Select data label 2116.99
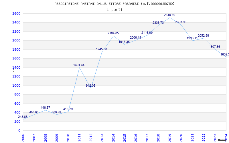Screen dimensions: 229x143 147,33
